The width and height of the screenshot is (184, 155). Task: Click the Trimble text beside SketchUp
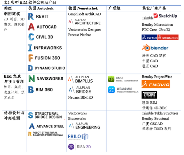148,18
